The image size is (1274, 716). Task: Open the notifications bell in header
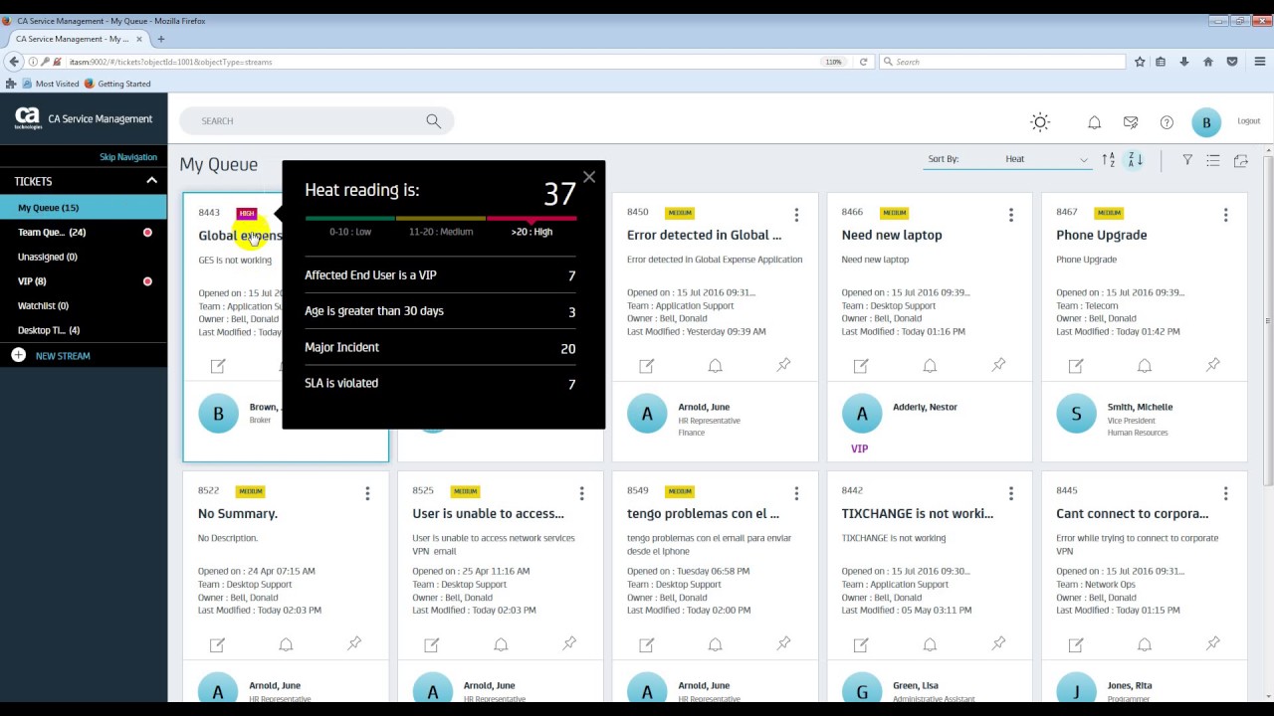[1094, 122]
